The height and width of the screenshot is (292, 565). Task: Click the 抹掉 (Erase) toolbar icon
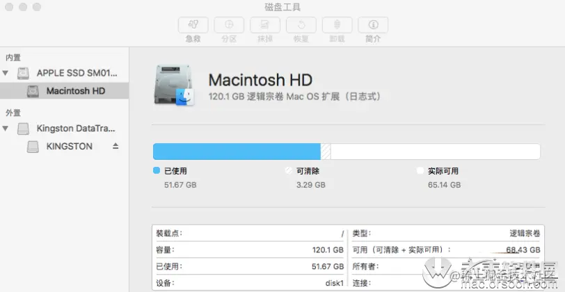[x=265, y=25]
